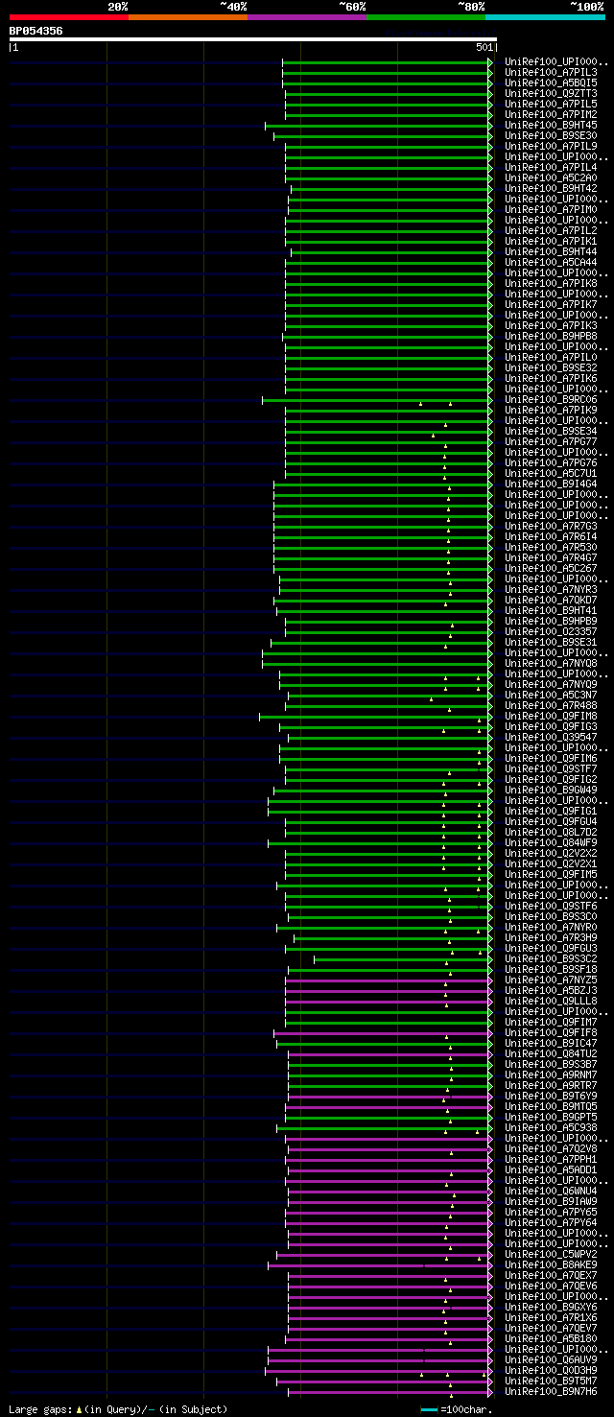Select the UniRef100_B9SE32 entry
This screenshot has width=614, height=1417.
click(551, 367)
